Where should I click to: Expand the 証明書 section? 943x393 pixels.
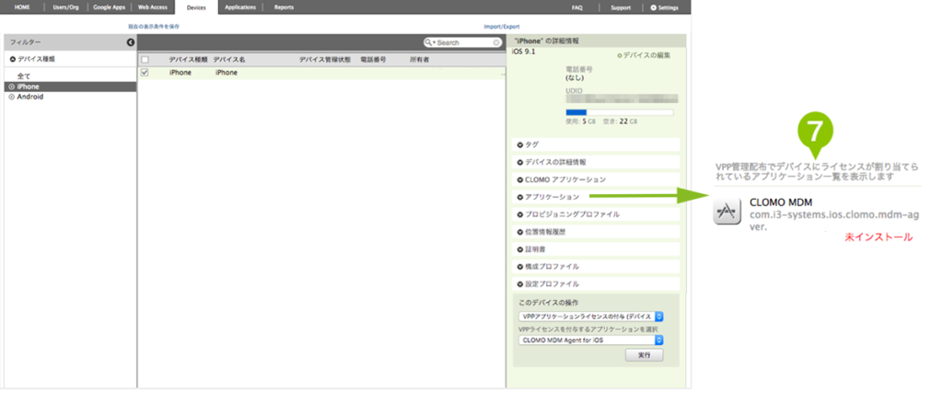(596, 249)
